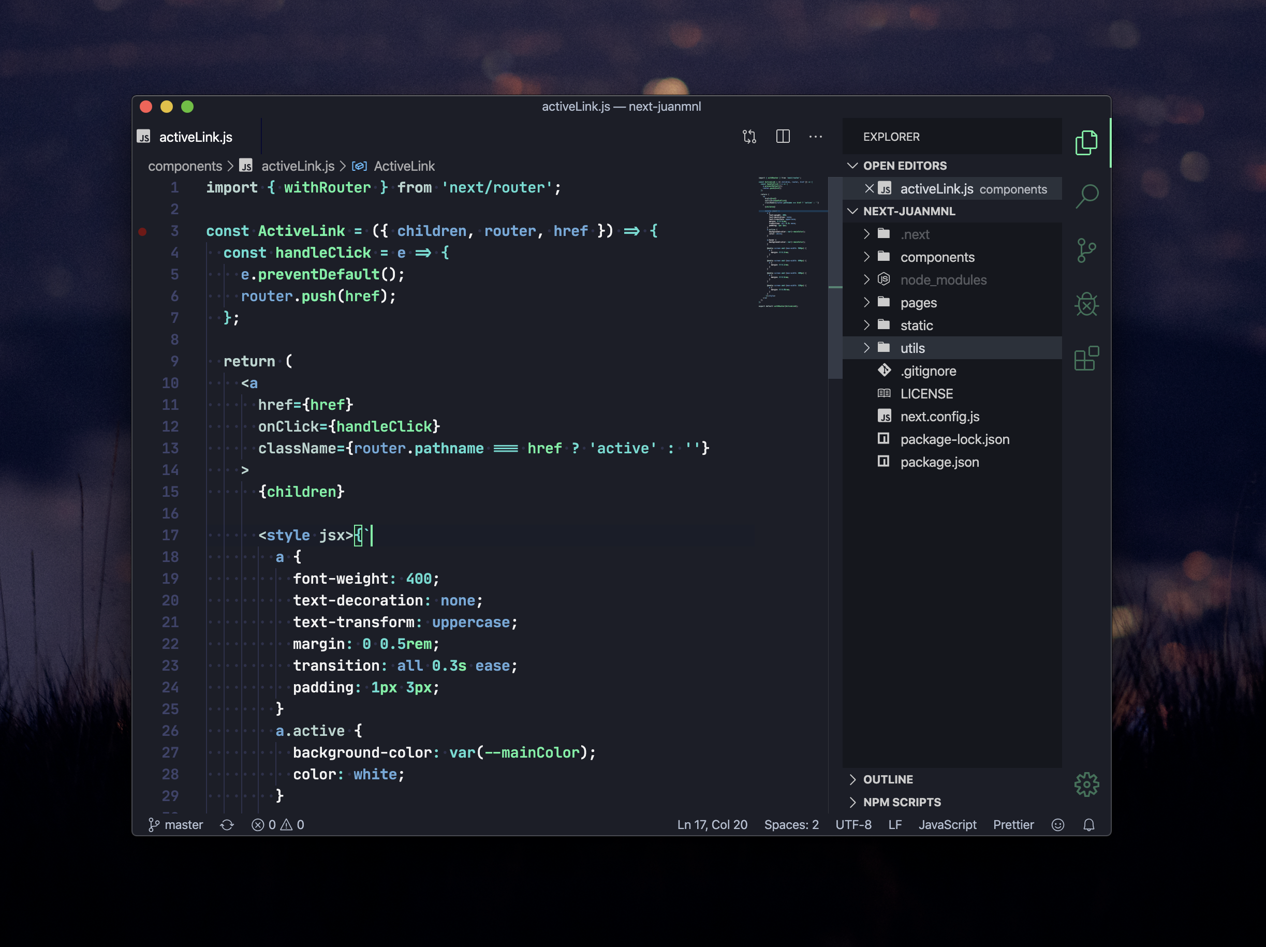Open the Search view in the activity bar

click(x=1086, y=196)
